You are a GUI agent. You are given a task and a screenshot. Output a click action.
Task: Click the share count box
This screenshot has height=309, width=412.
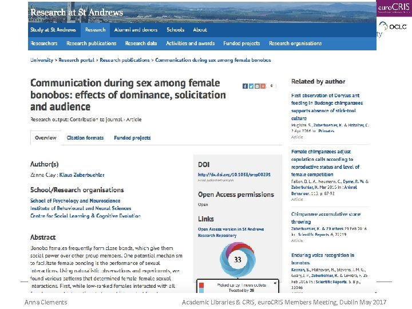[271, 86]
